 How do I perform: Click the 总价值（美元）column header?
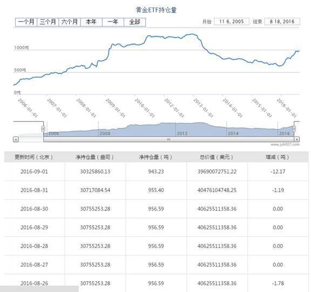click(x=217, y=157)
